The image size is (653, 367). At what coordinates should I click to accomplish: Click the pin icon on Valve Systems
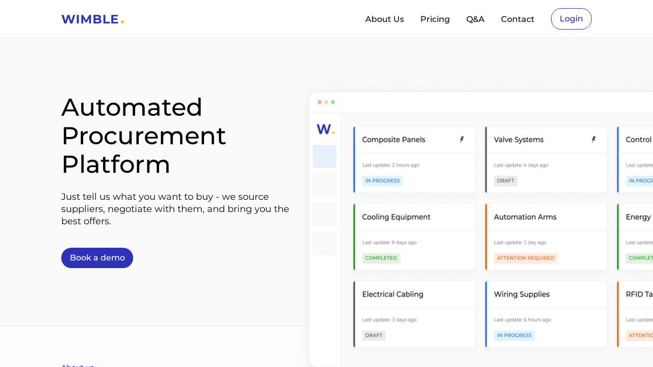coord(593,140)
